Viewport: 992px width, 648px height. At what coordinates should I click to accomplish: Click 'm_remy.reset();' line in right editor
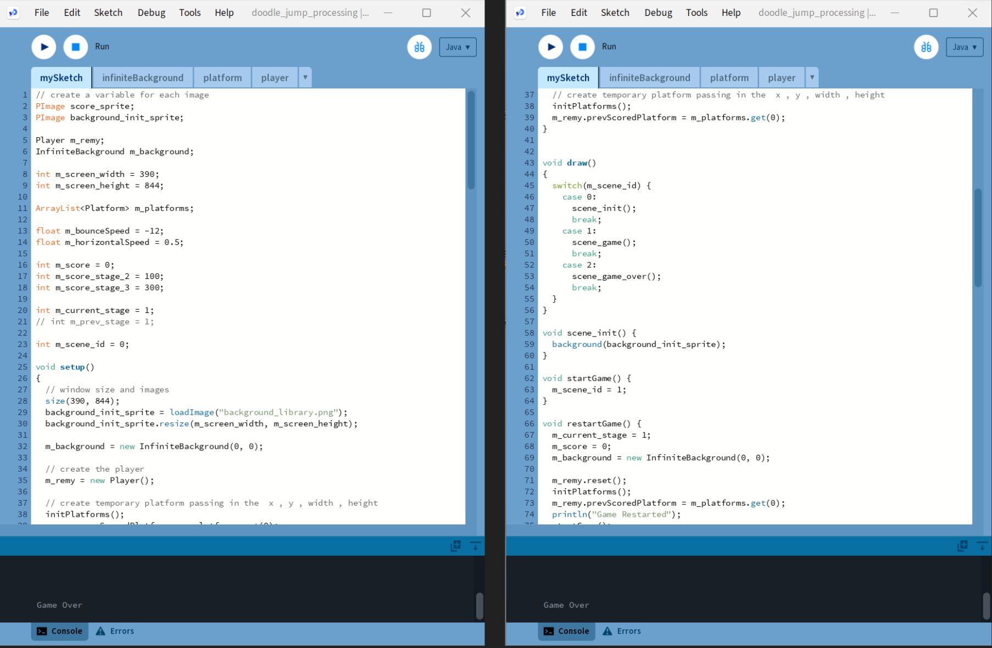589,481
